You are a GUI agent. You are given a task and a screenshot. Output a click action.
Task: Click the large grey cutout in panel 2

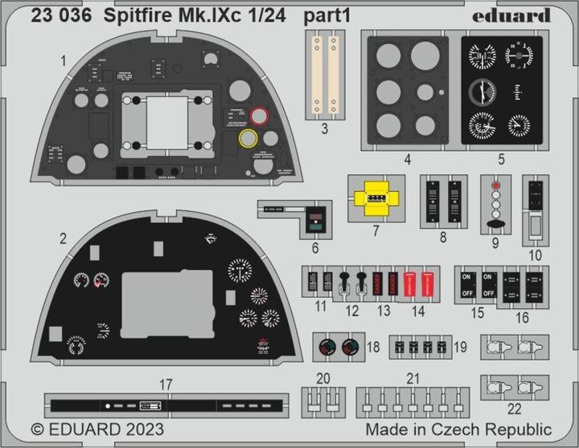[x=167, y=304]
